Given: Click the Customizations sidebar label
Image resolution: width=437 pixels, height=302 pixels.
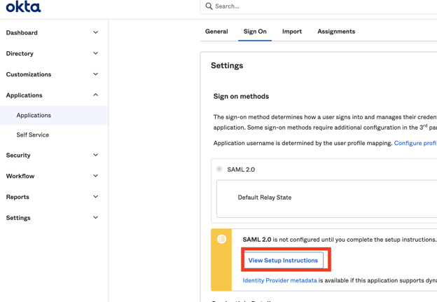Looking at the screenshot, I should (x=29, y=74).
